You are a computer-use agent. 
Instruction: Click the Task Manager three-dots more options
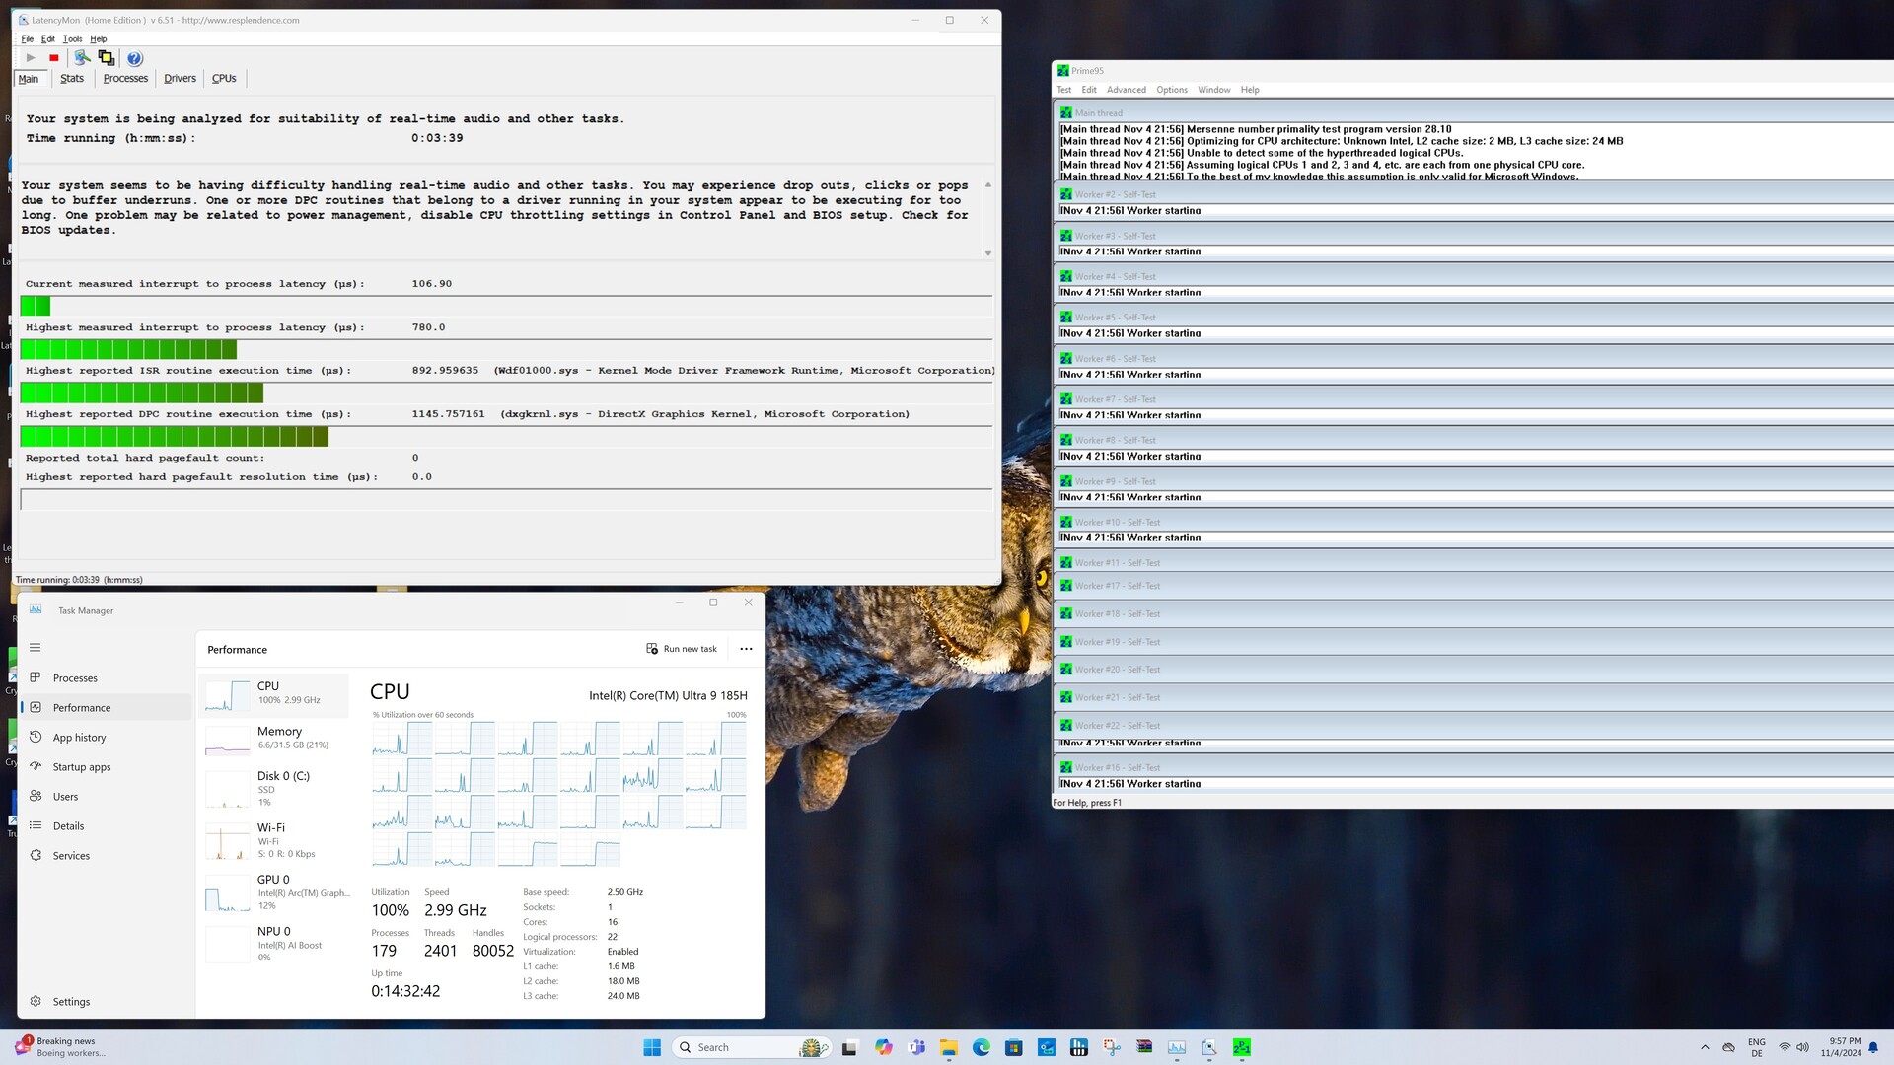click(x=746, y=649)
